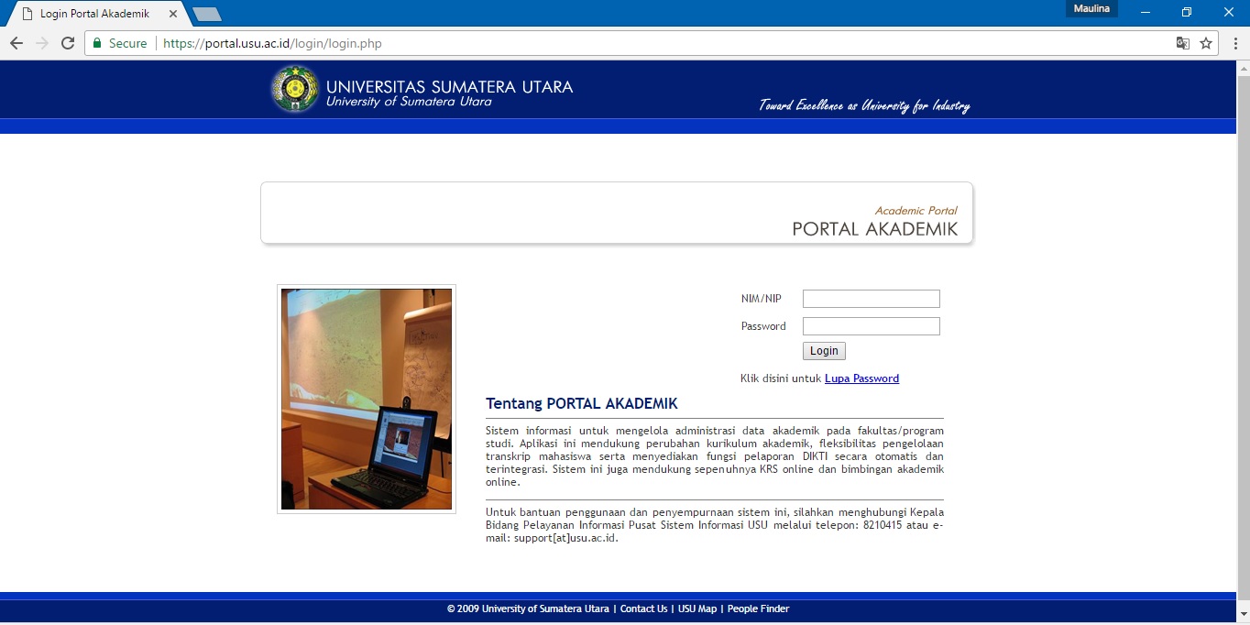This screenshot has height=625, width=1250.
Task: Click the Maulina profile button
Action: (x=1091, y=8)
